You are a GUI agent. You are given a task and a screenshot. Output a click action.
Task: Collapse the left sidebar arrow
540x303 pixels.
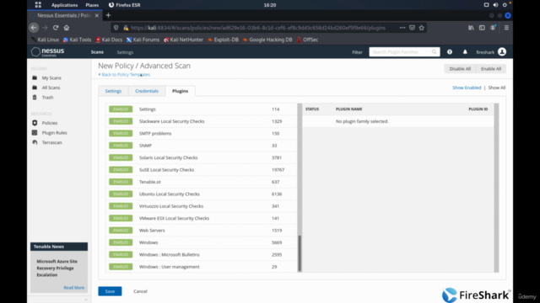tap(86, 300)
